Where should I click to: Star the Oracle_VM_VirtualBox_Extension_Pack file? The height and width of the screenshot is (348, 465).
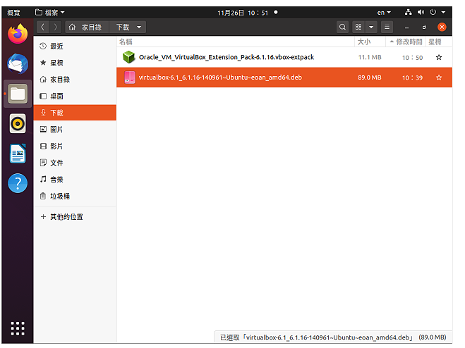click(439, 58)
